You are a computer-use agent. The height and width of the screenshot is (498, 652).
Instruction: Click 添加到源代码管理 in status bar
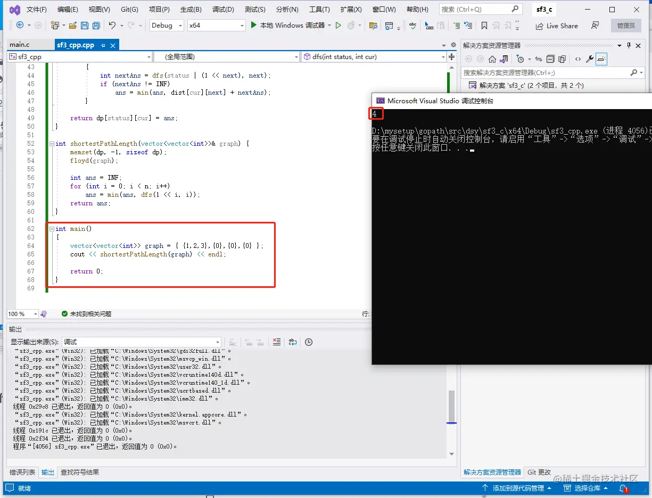[x=517, y=488]
